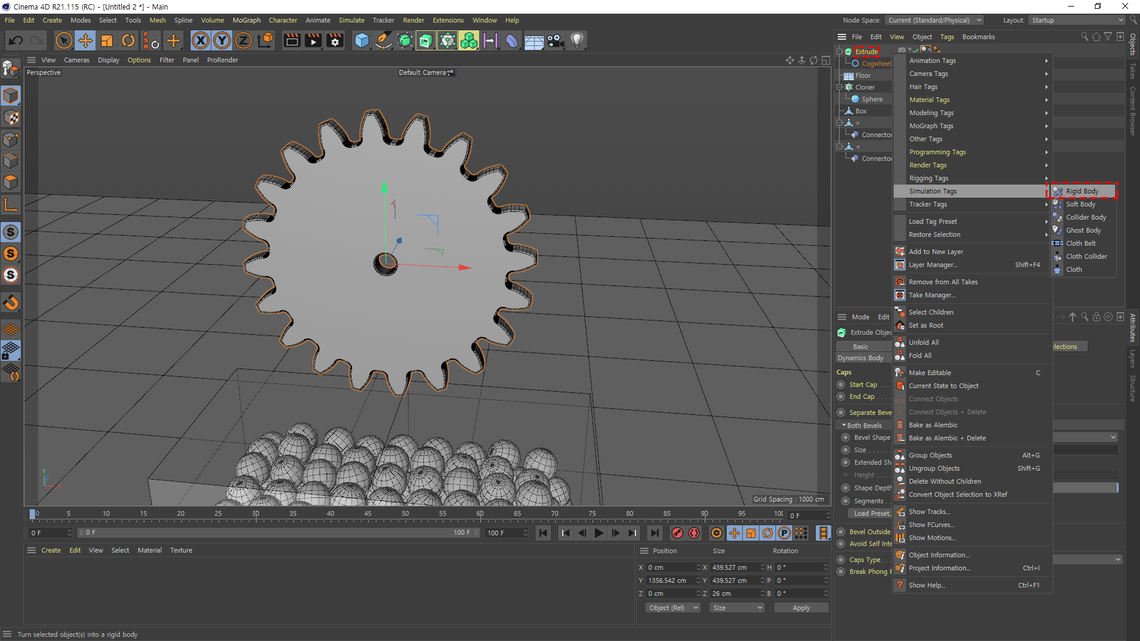1140x641 pixels.
Task: Click the X Position input field
Action: coord(670,567)
